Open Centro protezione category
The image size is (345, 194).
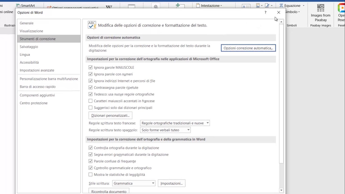point(49,103)
